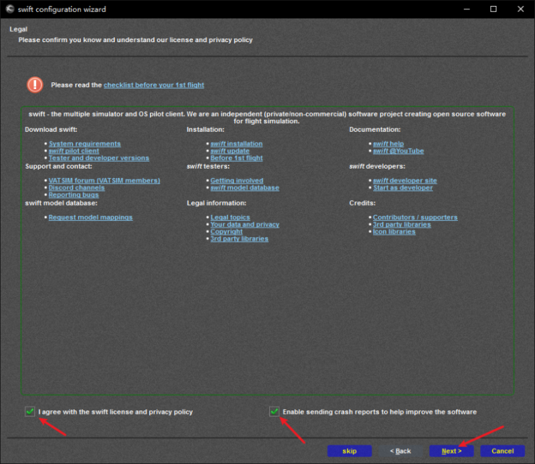Image resolution: width=535 pixels, height=464 pixels.
Task: Open the Discord channels link
Action: pyautogui.click(x=76, y=188)
